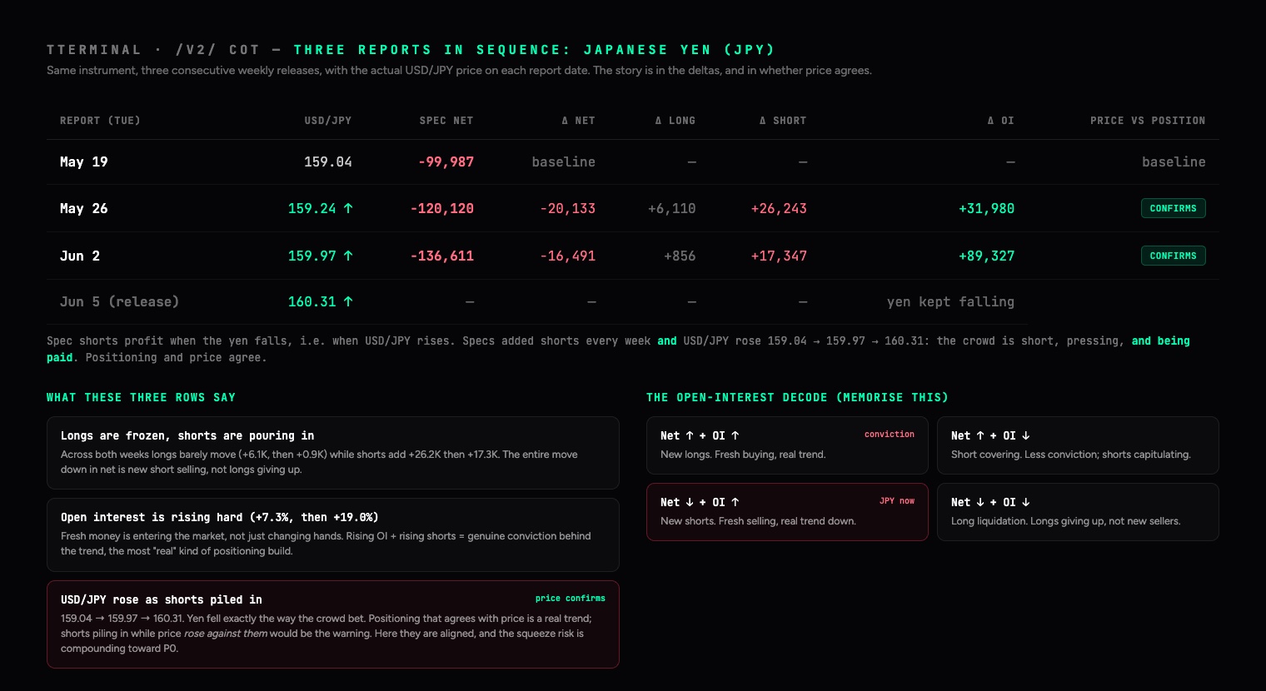Click open interest change +89,327
The height and width of the screenshot is (691, 1266).
click(x=986, y=256)
